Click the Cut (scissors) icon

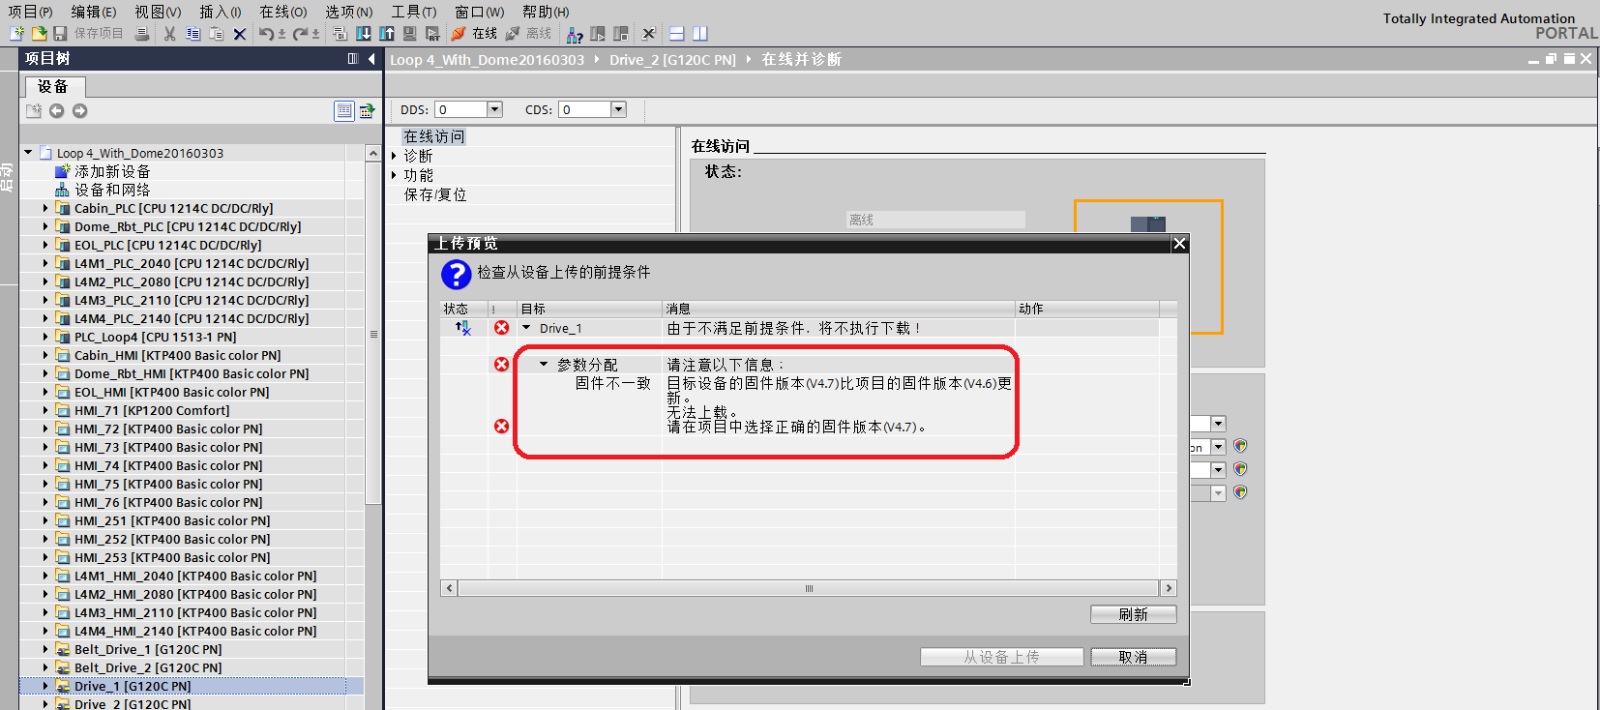170,34
